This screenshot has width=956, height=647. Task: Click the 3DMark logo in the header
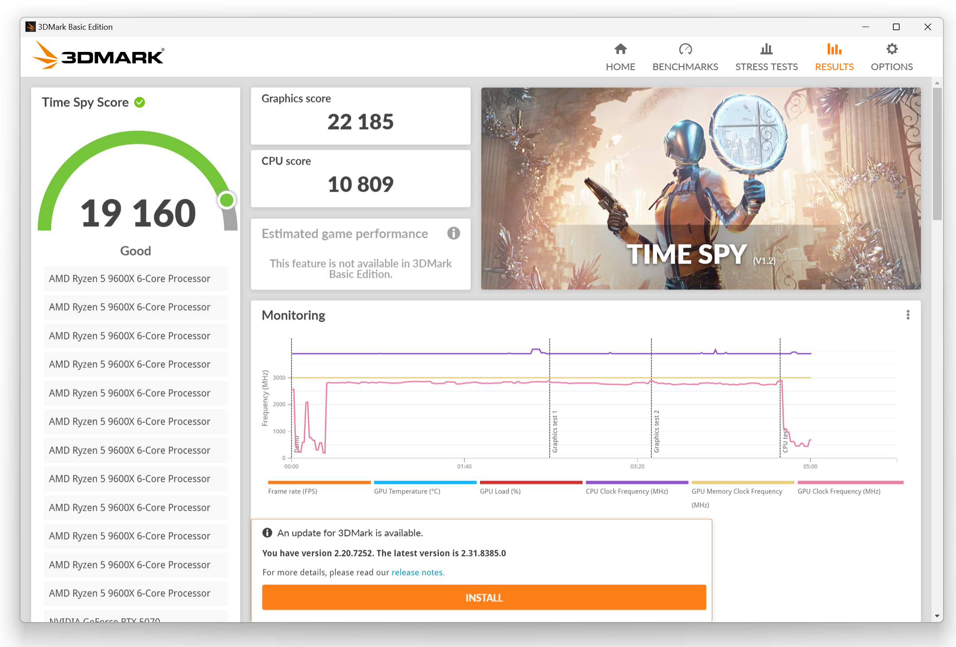point(99,56)
